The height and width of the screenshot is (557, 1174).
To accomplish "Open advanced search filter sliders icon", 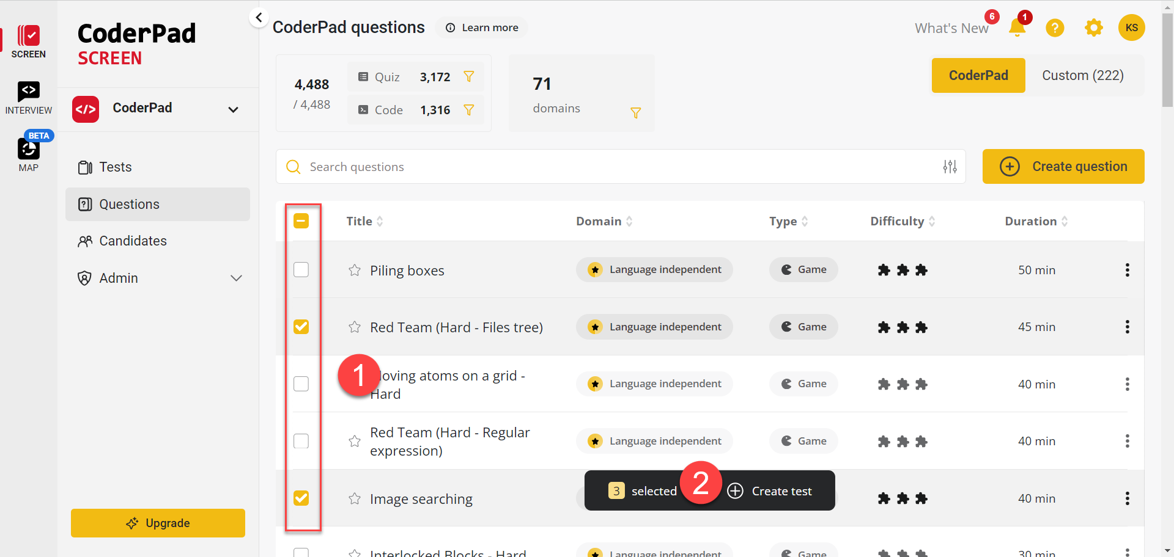I will click(x=950, y=167).
